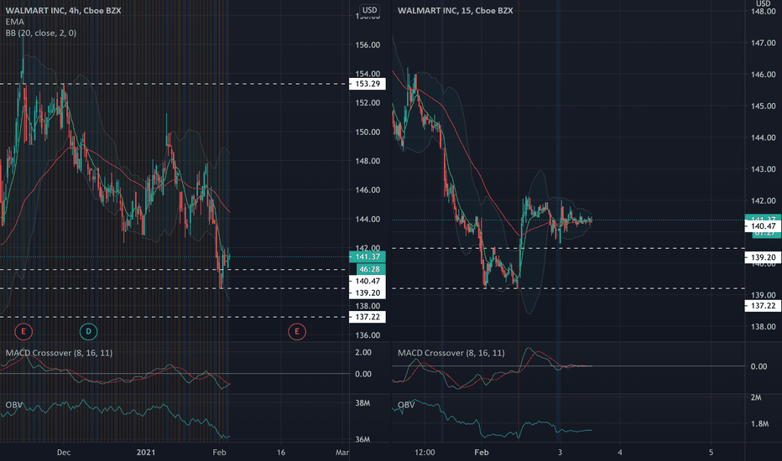Click the 12:00 label on 15-minute time axis
This screenshot has width=782, height=461.
[425, 453]
